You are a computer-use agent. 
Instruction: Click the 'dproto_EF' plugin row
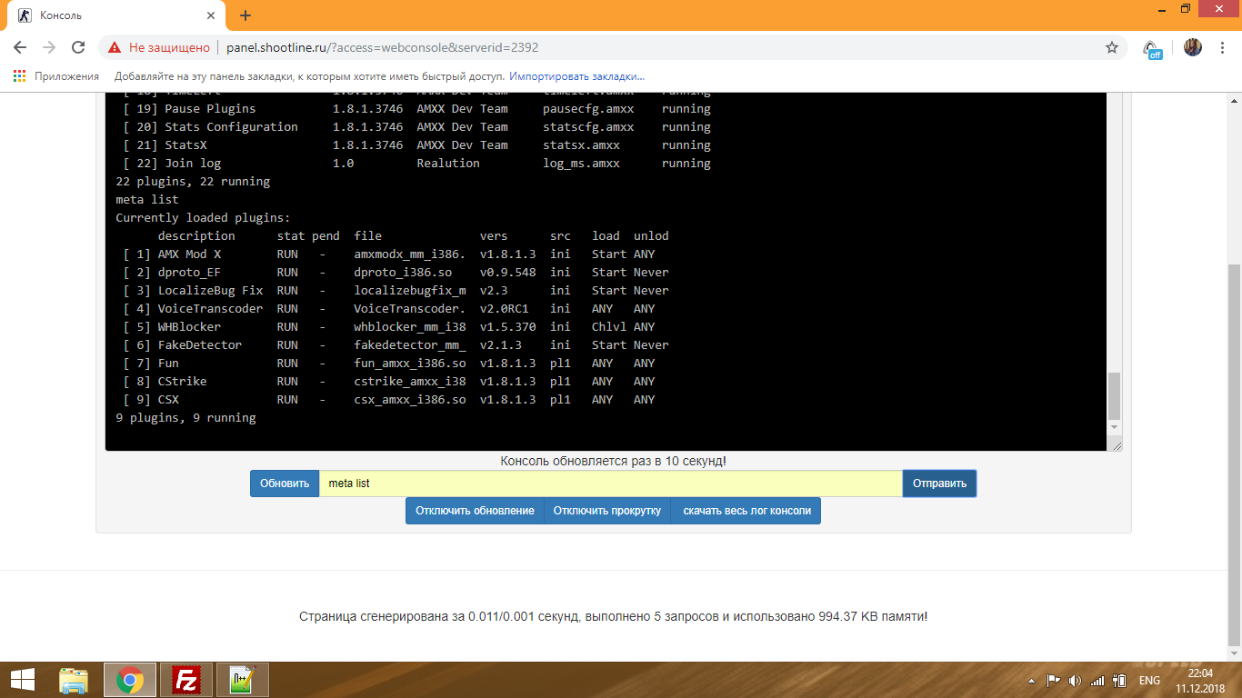click(x=393, y=273)
